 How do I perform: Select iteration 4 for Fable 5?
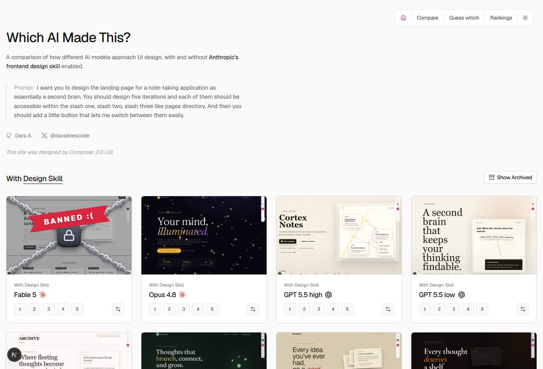point(63,309)
